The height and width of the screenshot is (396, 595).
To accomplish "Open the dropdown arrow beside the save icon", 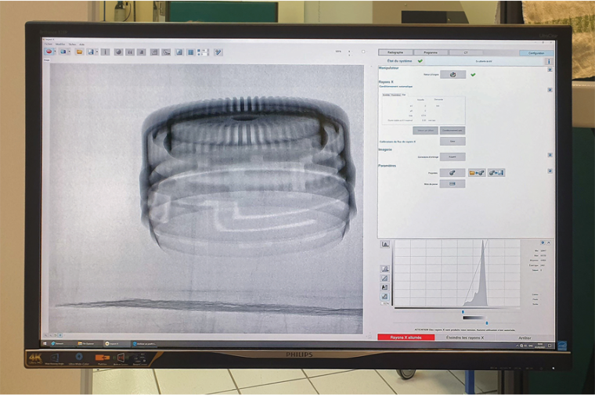I will (97, 52).
